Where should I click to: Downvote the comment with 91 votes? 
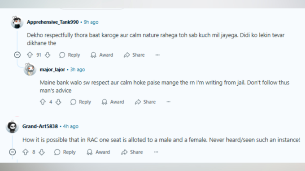tap(48, 55)
